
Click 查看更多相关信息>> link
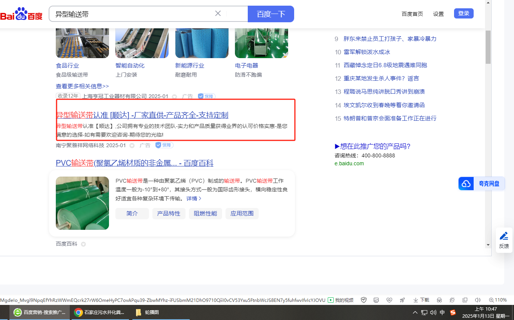tap(82, 86)
